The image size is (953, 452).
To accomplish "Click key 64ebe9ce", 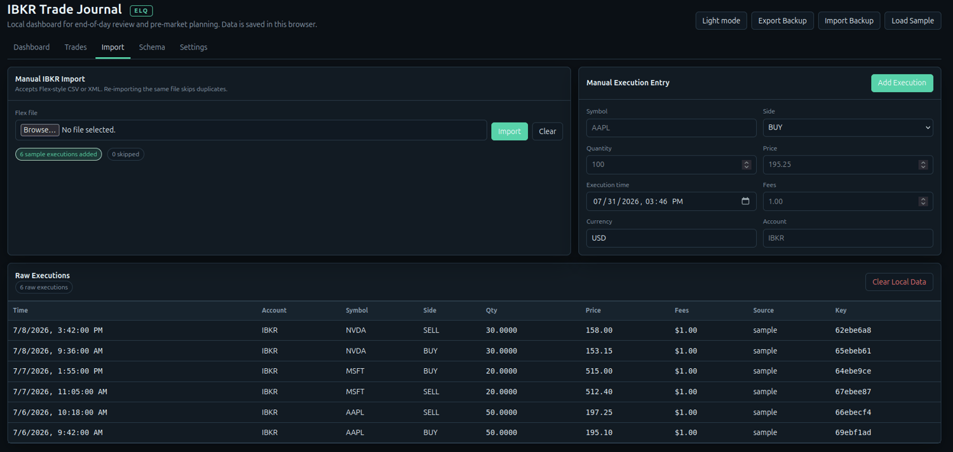I will [853, 371].
